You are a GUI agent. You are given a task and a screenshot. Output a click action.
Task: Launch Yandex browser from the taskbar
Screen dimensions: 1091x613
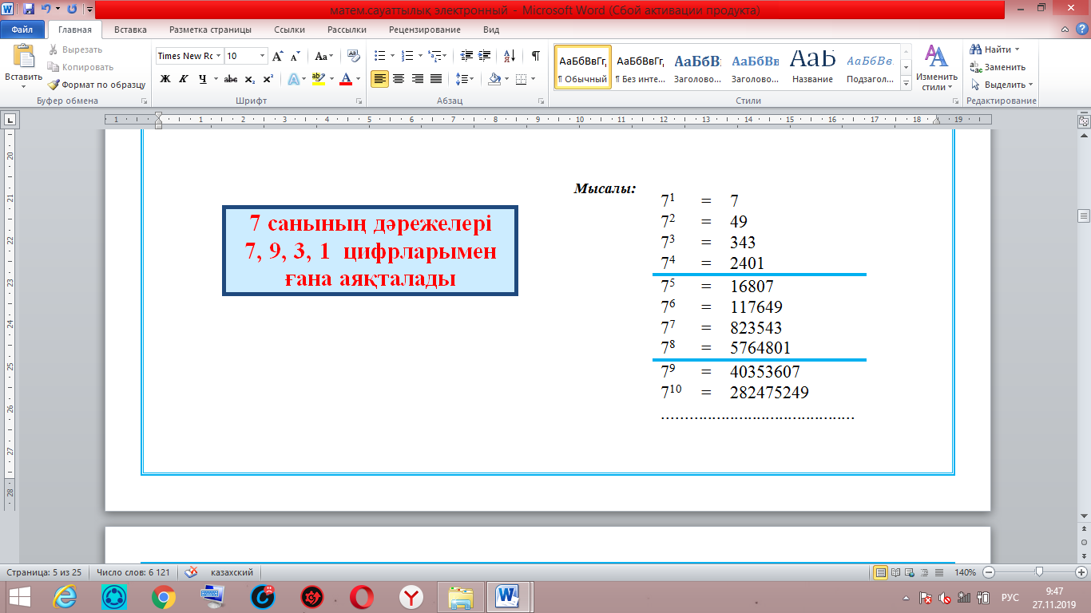(411, 596)
